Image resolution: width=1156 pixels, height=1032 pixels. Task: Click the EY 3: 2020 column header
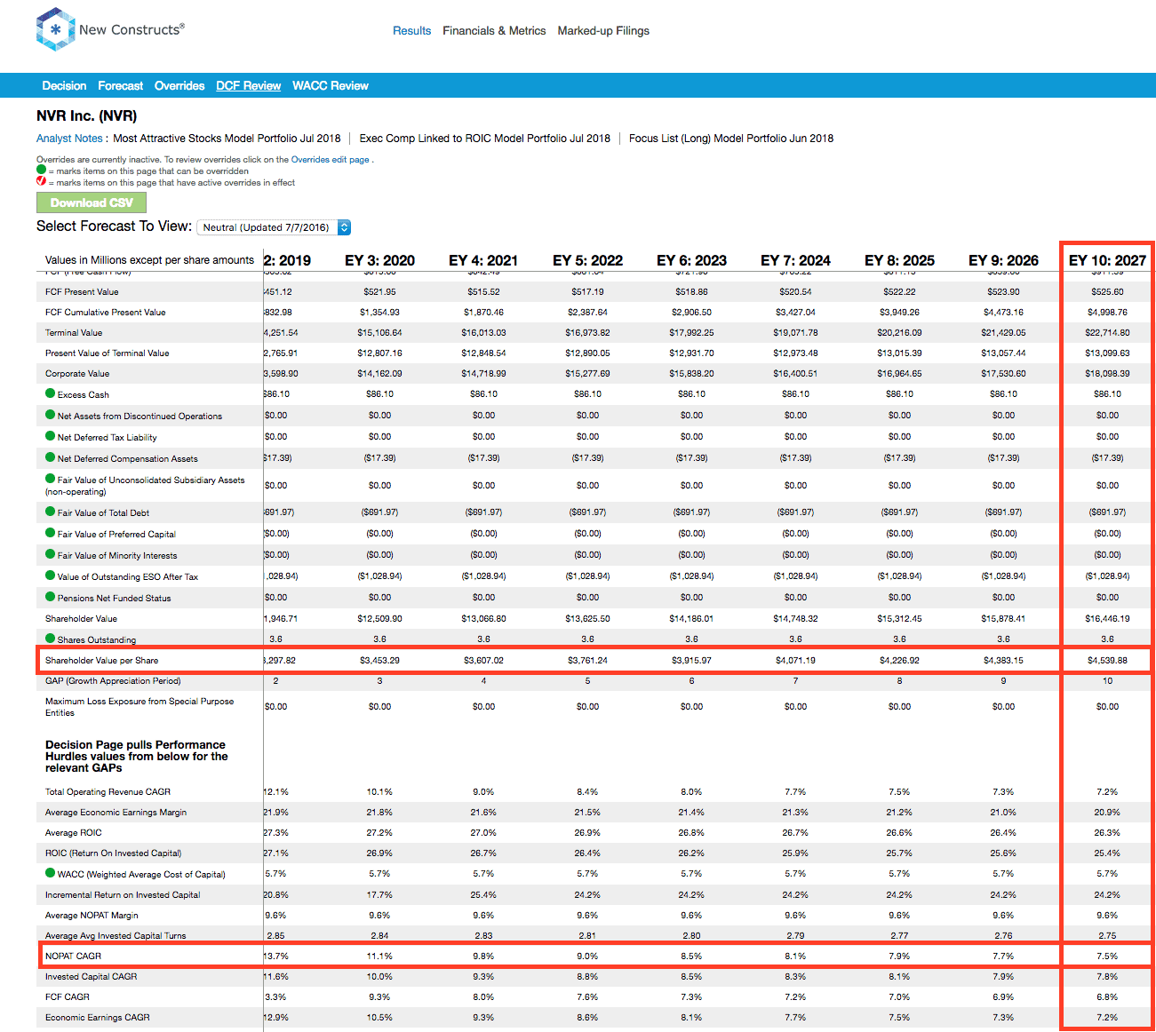[x=379, y=260]
